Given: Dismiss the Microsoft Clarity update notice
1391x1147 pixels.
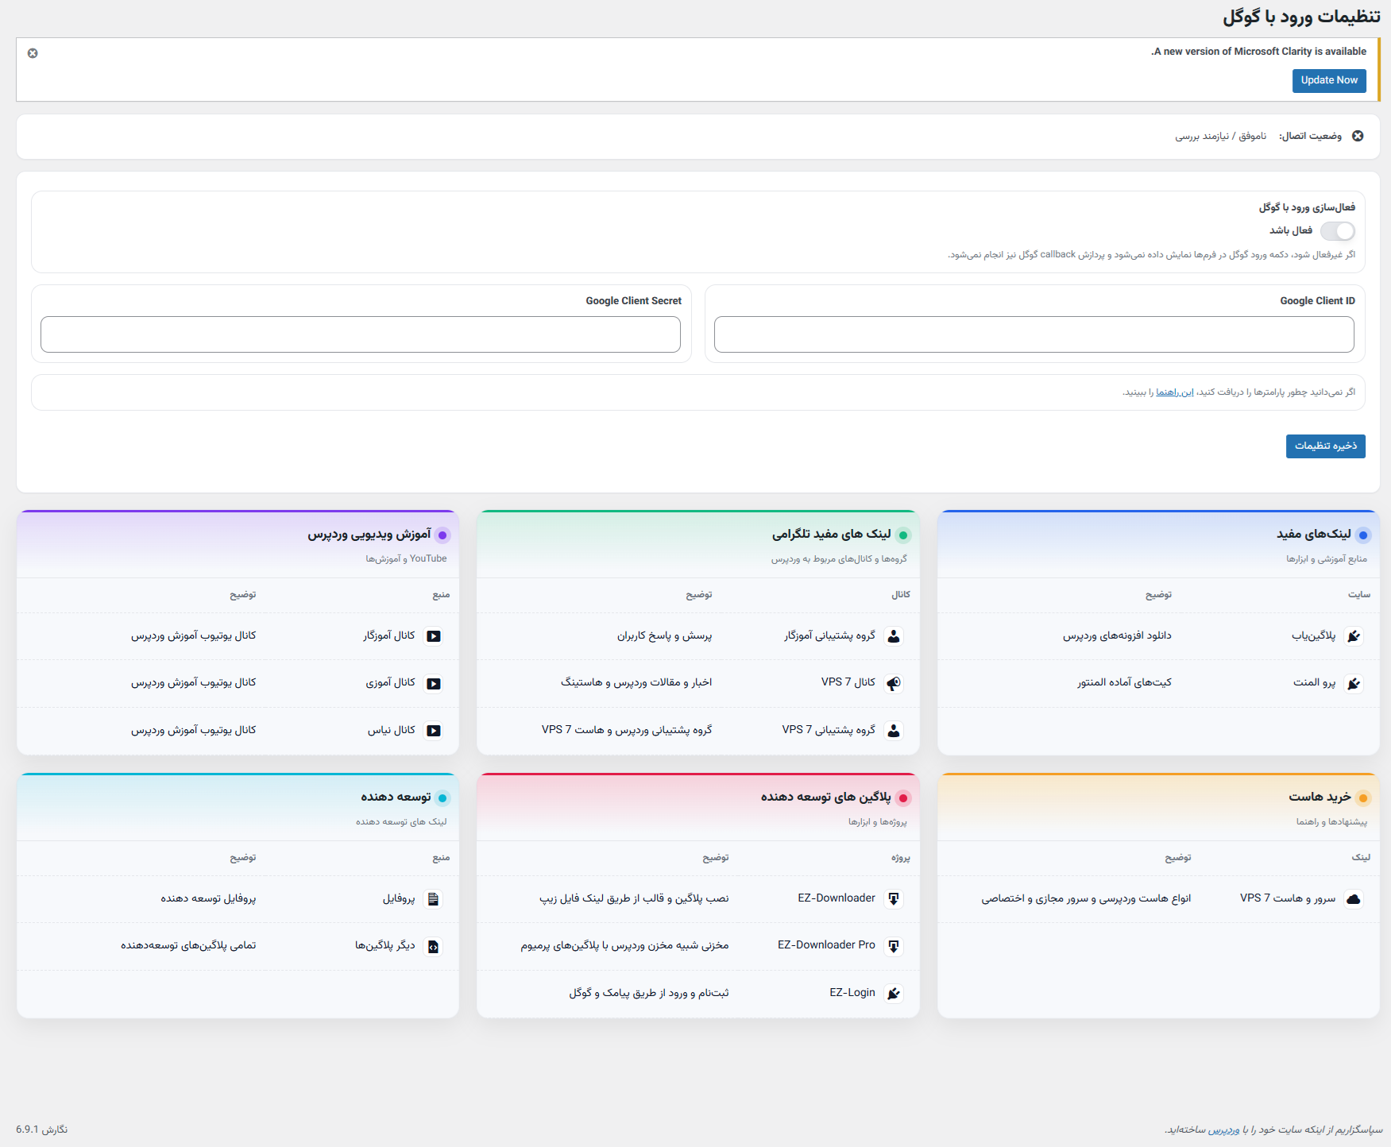Looking at the screenshot, I should (33, 53).
